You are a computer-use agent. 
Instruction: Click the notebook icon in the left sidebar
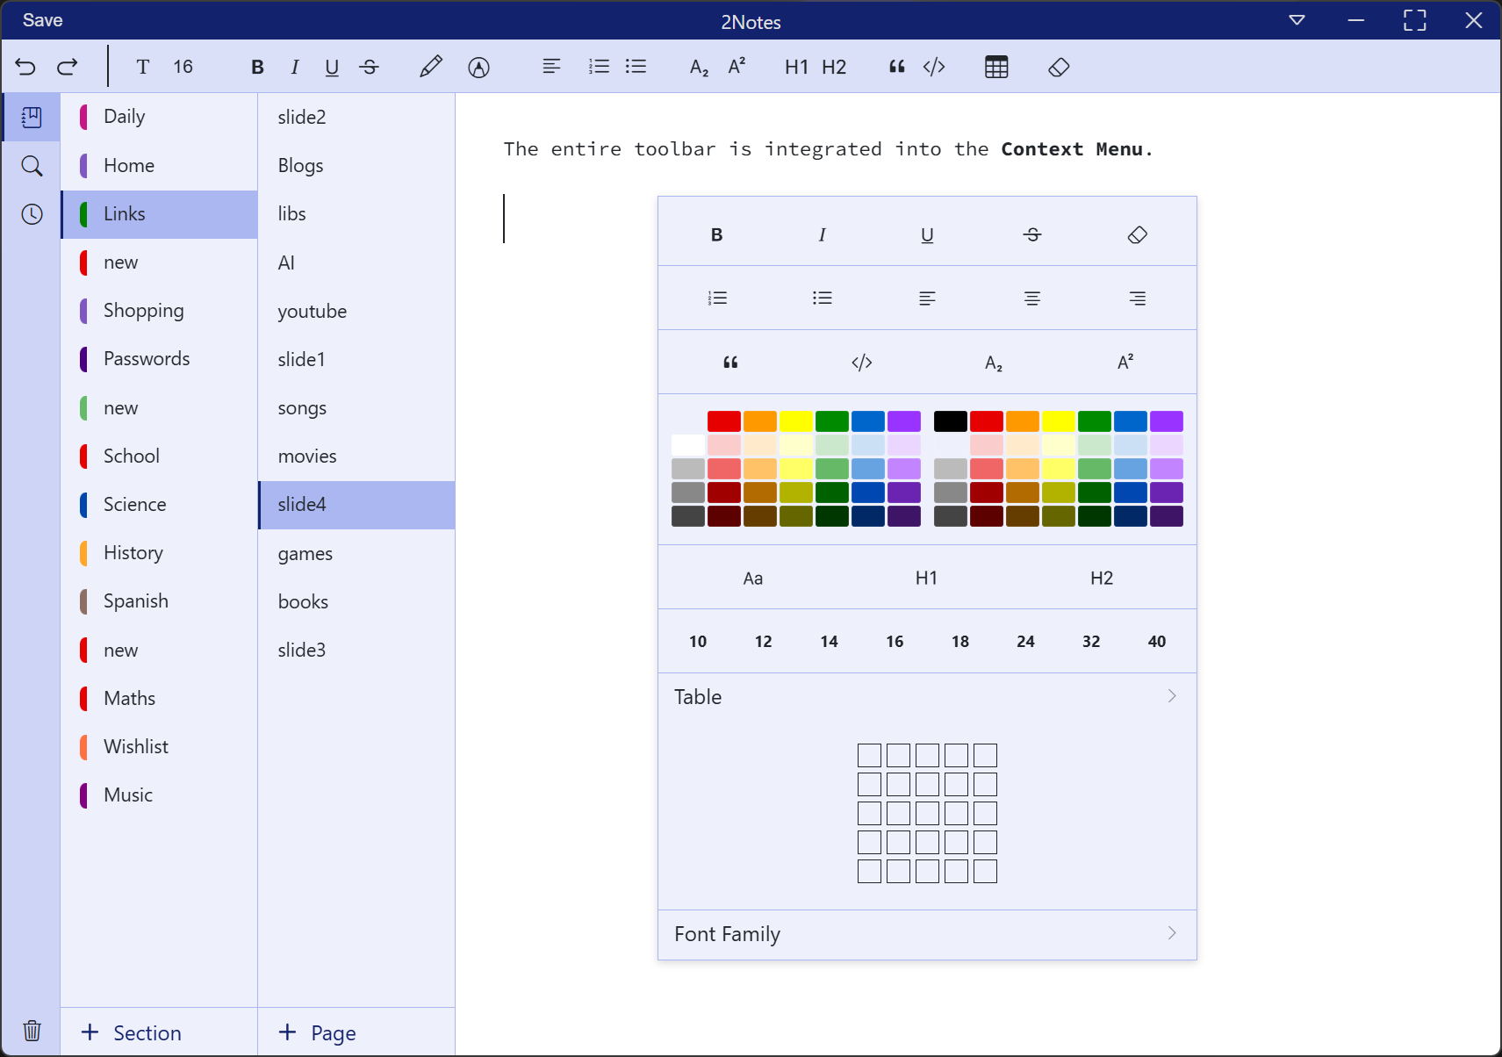(x=32, y=118)
